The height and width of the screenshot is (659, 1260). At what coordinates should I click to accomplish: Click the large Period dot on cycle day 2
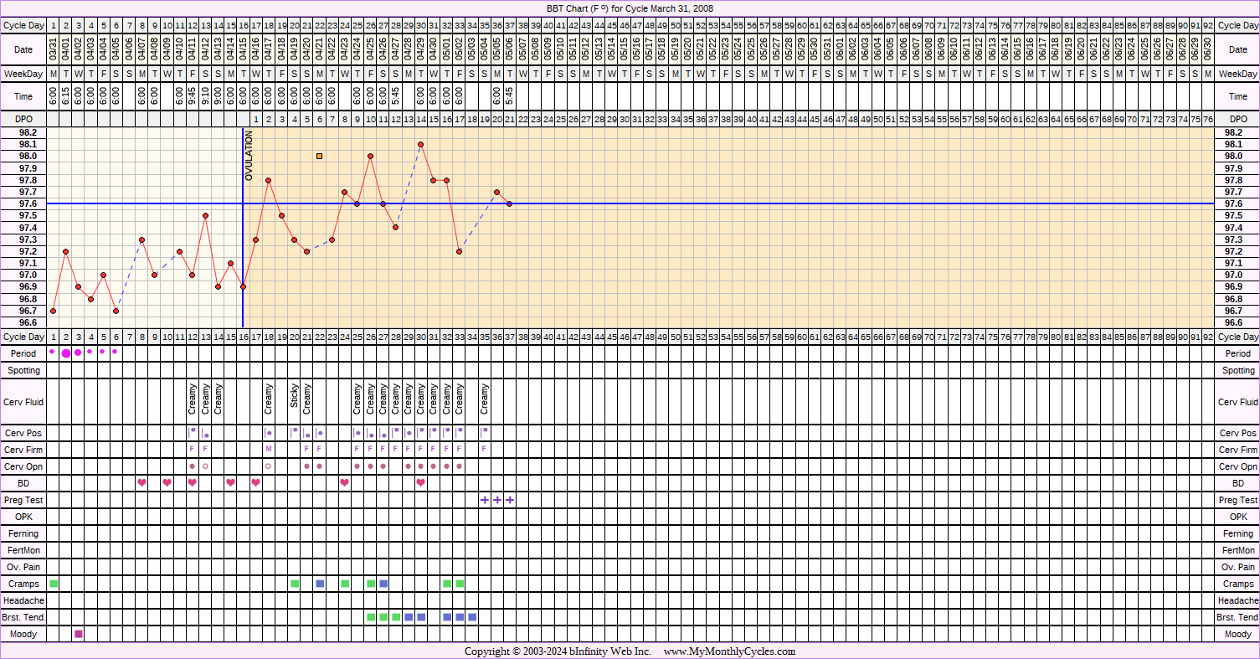66,353
